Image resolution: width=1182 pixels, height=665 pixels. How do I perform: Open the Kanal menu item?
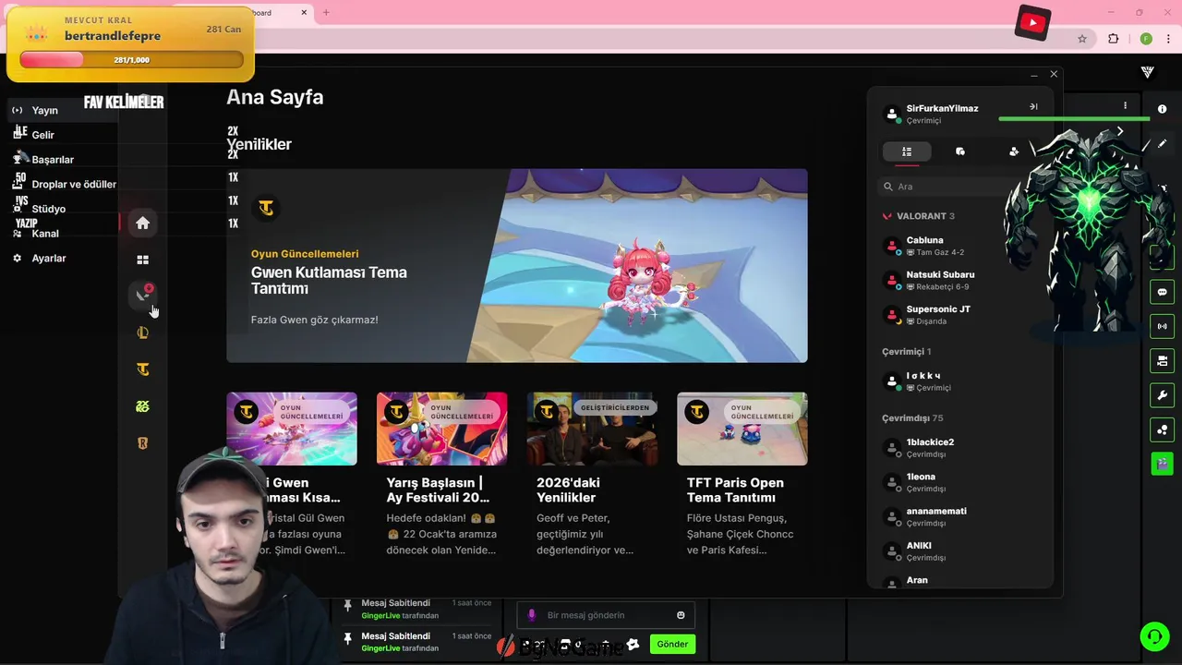point(44,234)
